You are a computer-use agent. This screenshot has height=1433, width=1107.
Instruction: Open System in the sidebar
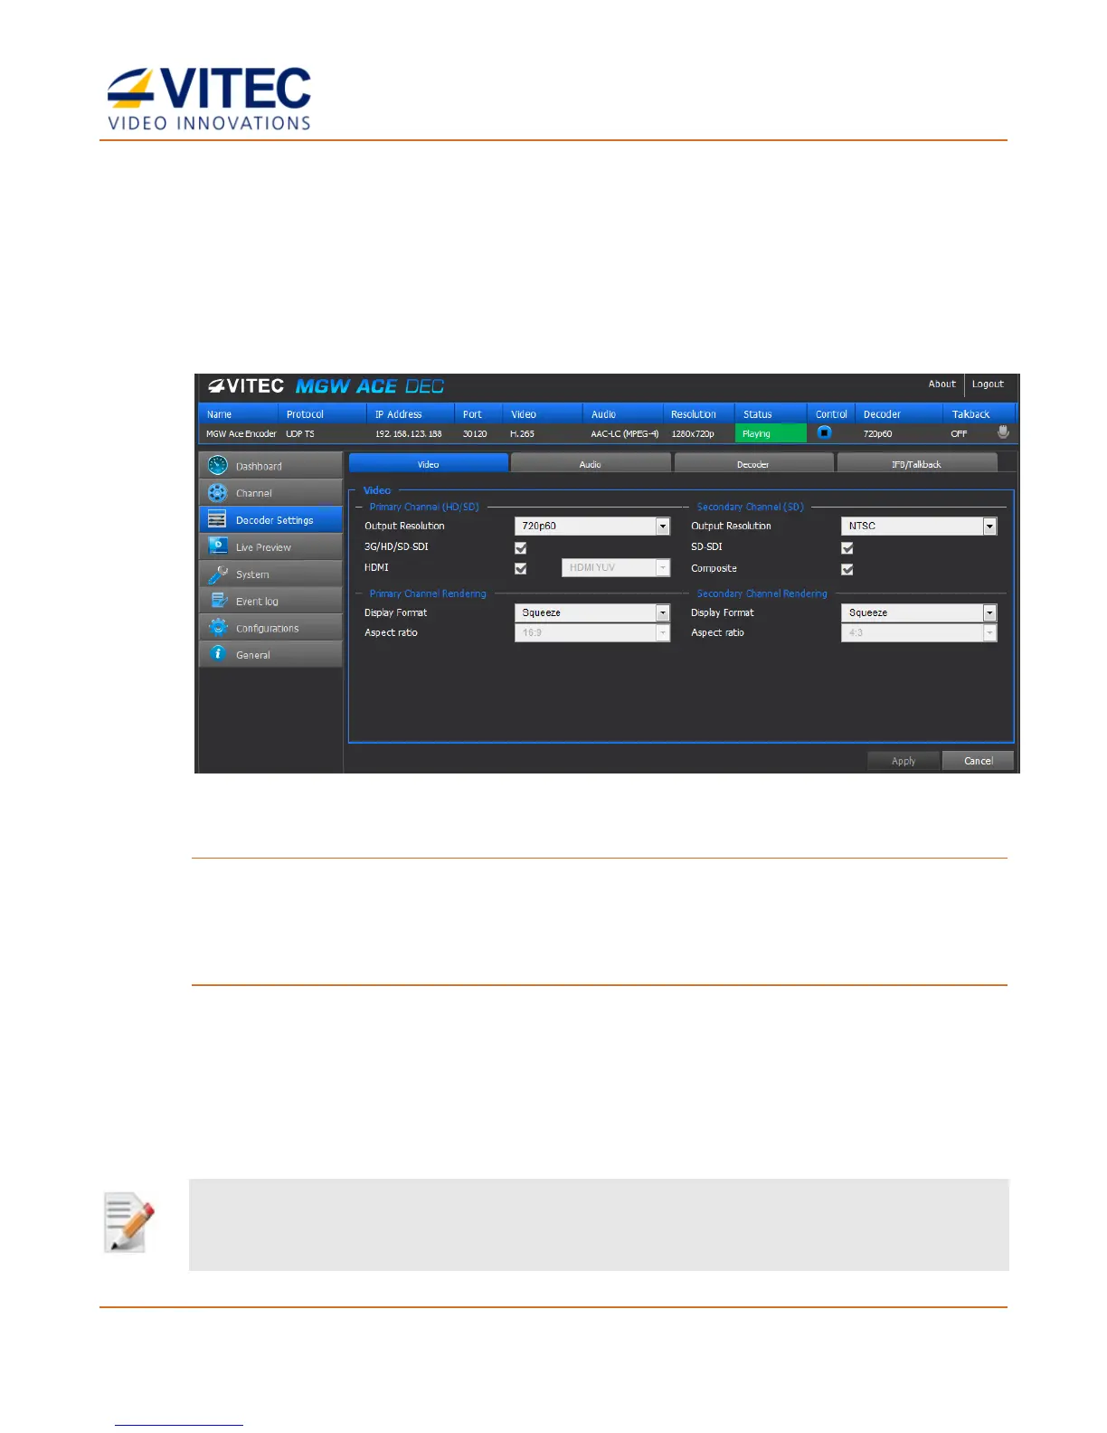[270, 574]
